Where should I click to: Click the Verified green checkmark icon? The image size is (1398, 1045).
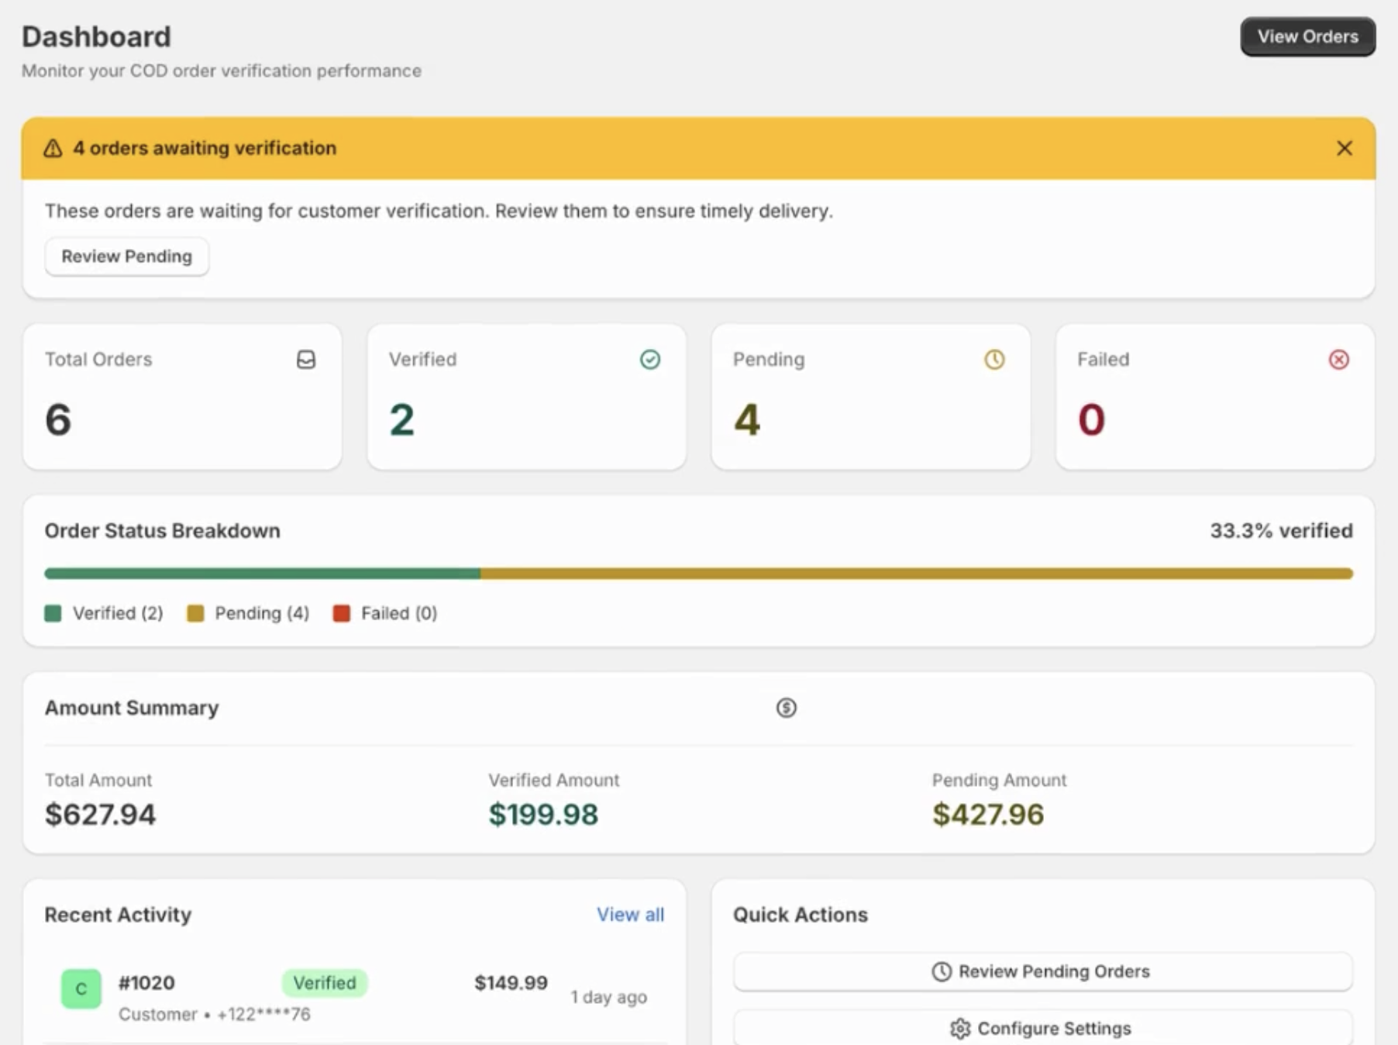[649, 360]
